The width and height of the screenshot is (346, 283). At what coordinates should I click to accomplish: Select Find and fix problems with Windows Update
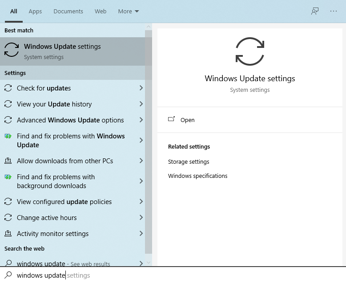pyautogui.click(x=72, y=141)
